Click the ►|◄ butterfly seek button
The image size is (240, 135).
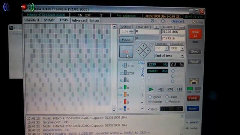[179, 89]
